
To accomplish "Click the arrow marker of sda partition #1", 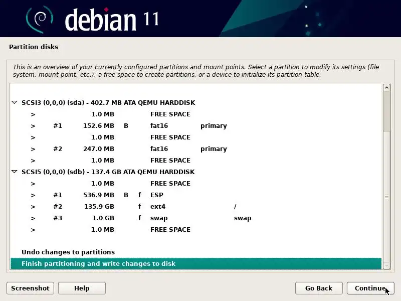I will pos(33,126).
